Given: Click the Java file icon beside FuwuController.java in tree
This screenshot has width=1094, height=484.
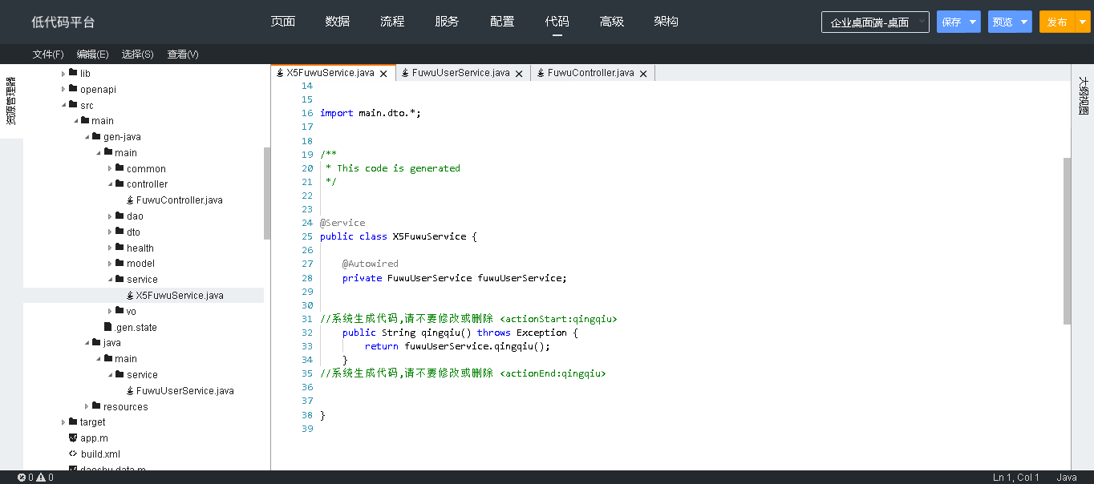Looking at the screenshot, I should (130, 200).
